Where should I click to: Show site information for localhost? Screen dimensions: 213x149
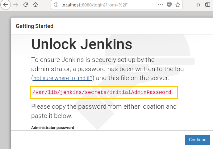coord(56,5)
